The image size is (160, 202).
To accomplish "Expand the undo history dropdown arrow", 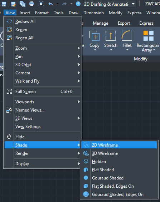I will 57,4.
